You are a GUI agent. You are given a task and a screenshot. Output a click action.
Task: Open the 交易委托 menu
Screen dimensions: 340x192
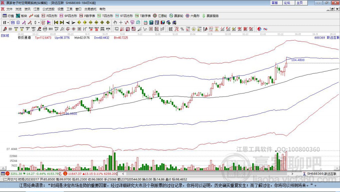coord(90,9)
